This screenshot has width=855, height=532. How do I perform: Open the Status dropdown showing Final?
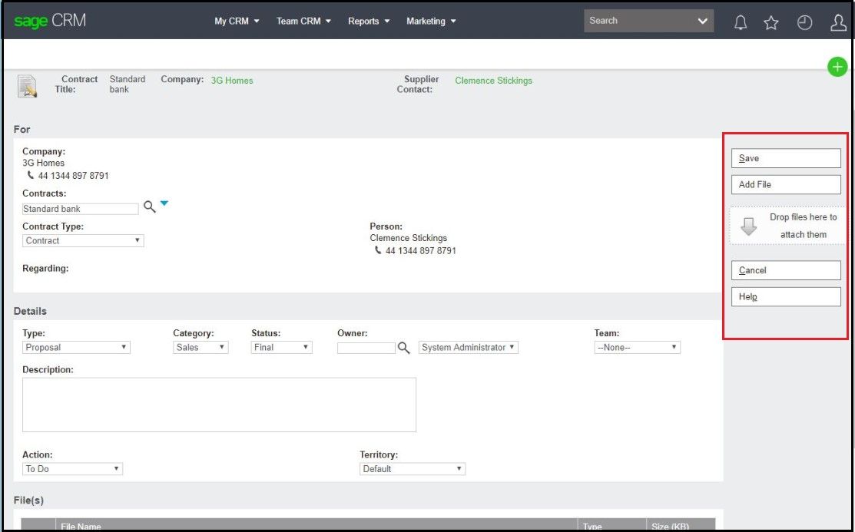pyautogui.click(x=281, y=347)
